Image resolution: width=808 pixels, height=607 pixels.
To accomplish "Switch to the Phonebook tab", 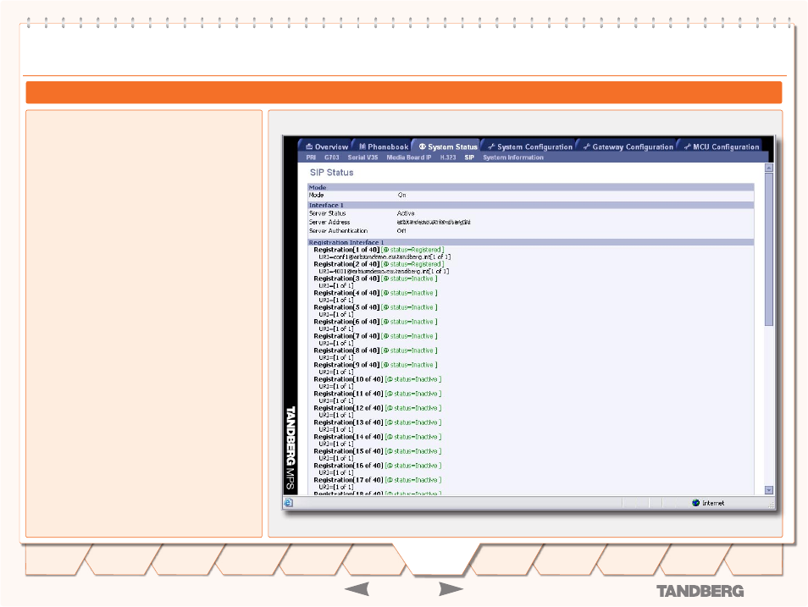I will point(384,146).
